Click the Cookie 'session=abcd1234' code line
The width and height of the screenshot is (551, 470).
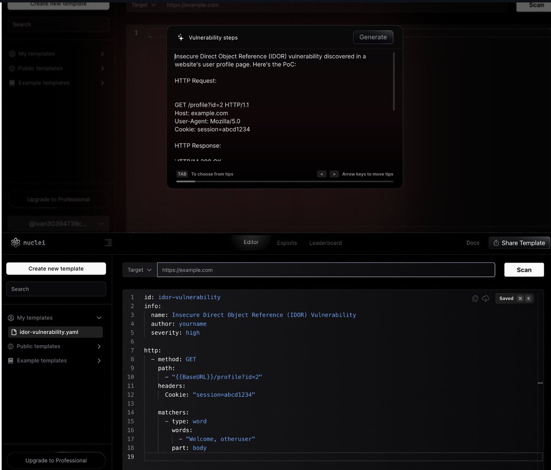pyautogui.click(x=210, y=395)
